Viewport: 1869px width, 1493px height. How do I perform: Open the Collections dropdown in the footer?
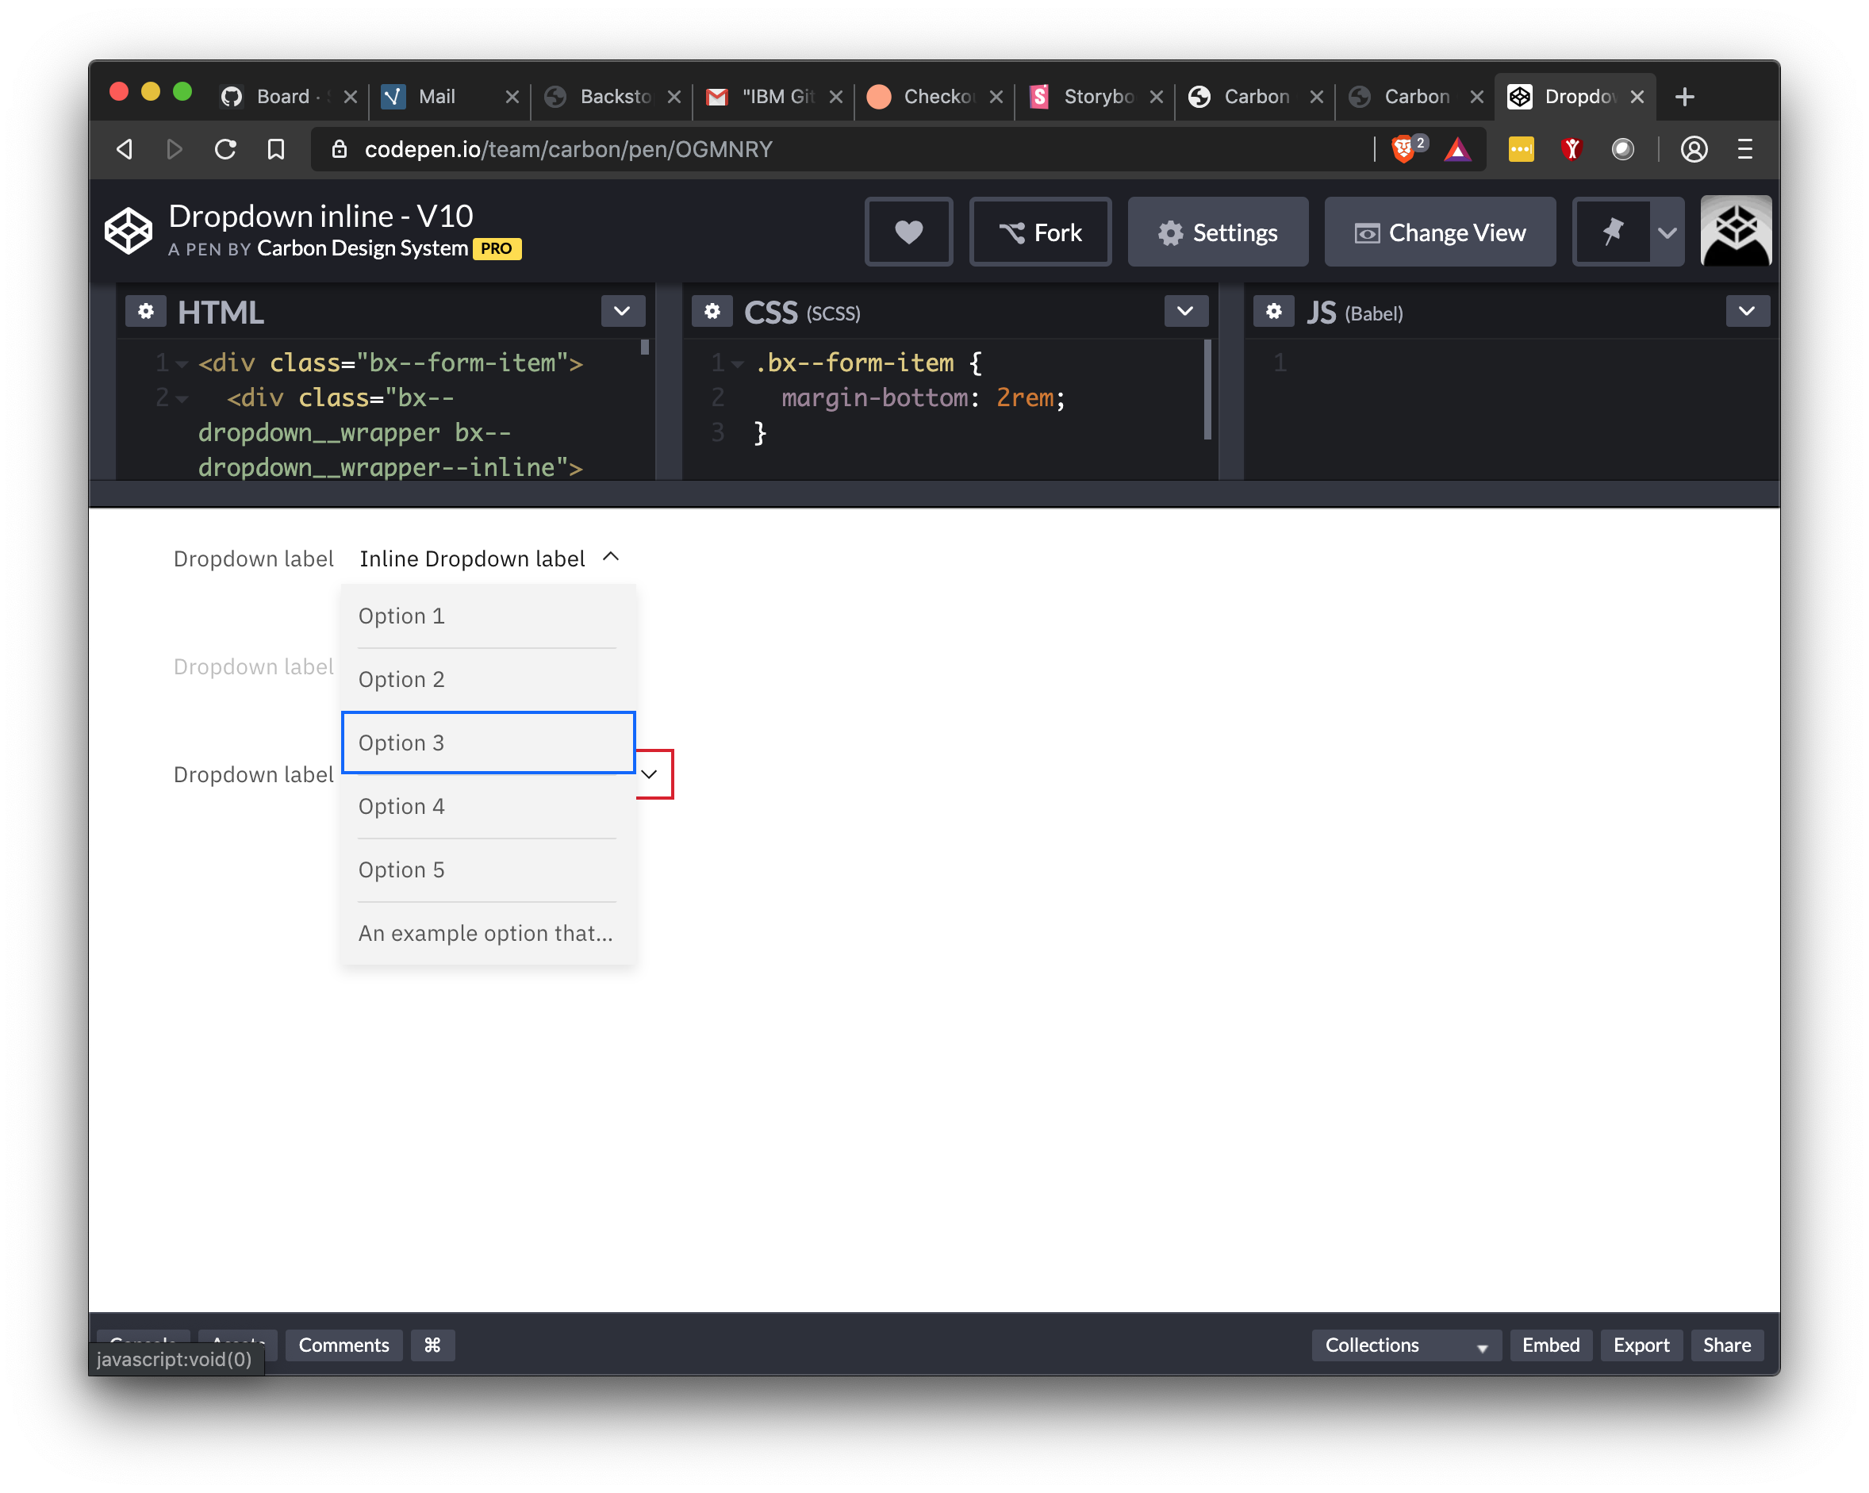[1404, 1345]
